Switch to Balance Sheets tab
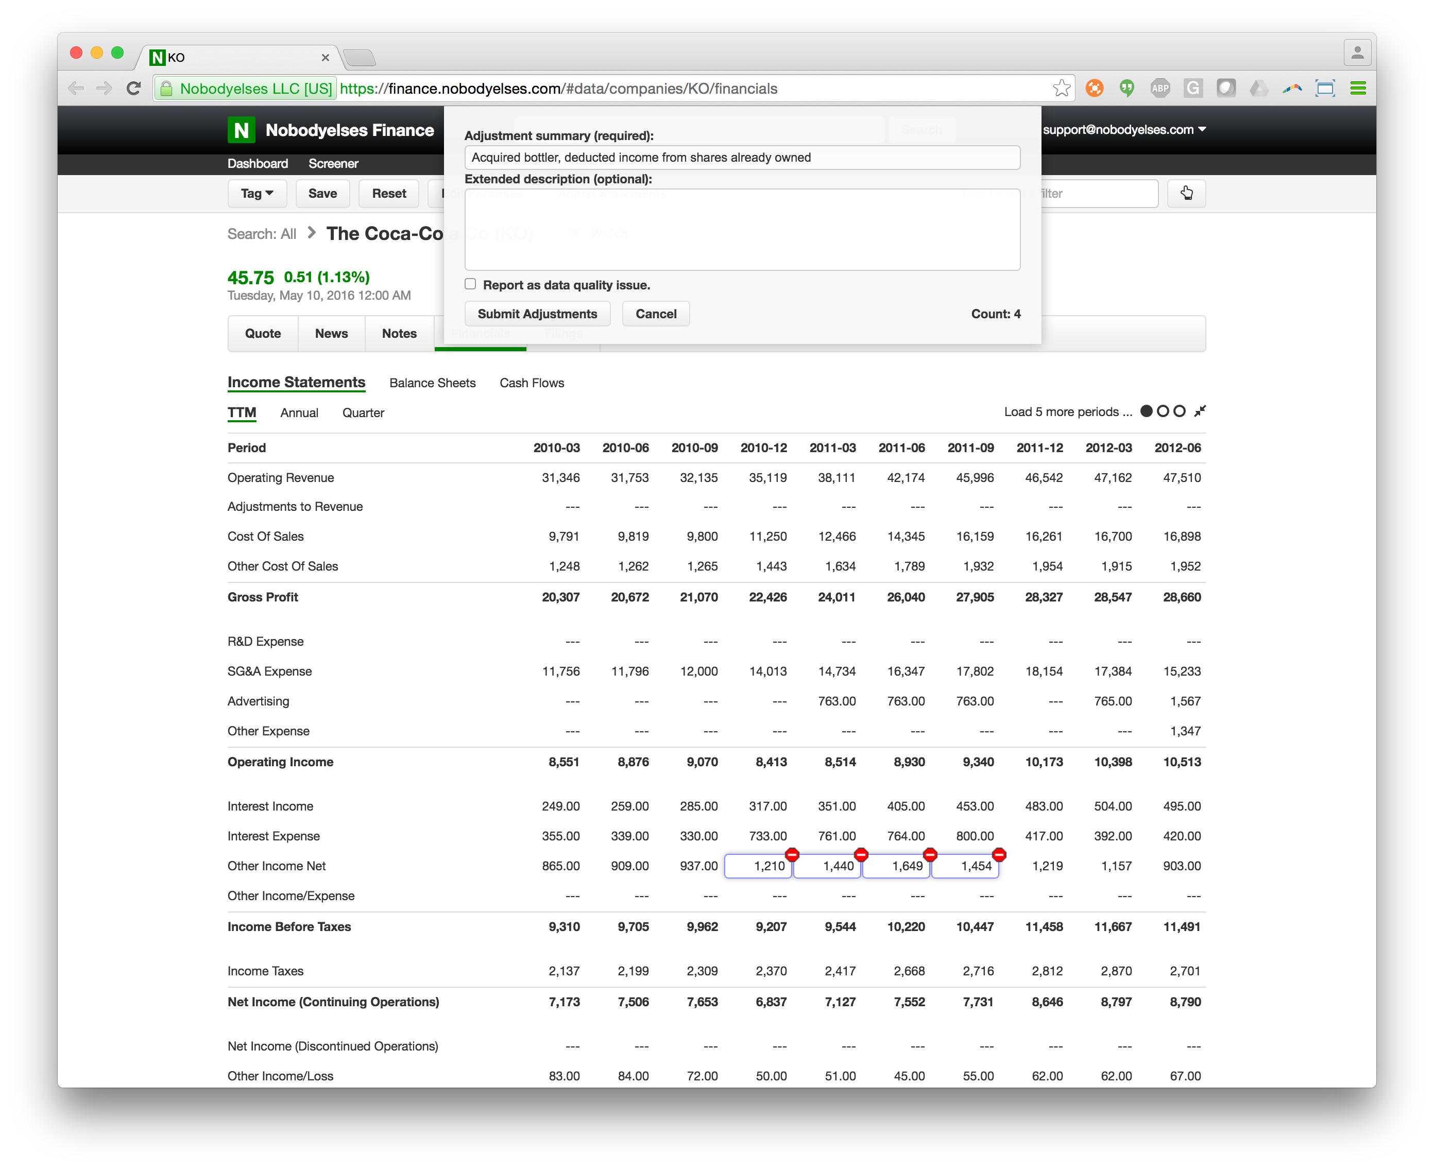This screenshot has height=1170, width=1434. pyautogui.click(x=432, y=383)
